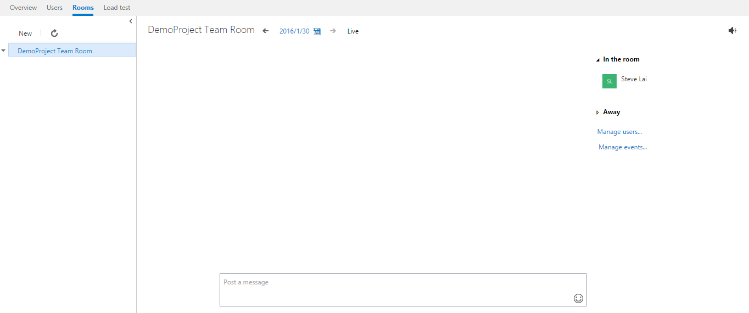Go to next day with forward arrow
Viewport: 749px width, 313px height.
333,31
